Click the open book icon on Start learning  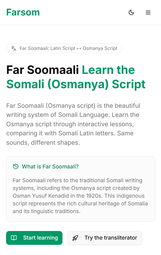point(14,238)
